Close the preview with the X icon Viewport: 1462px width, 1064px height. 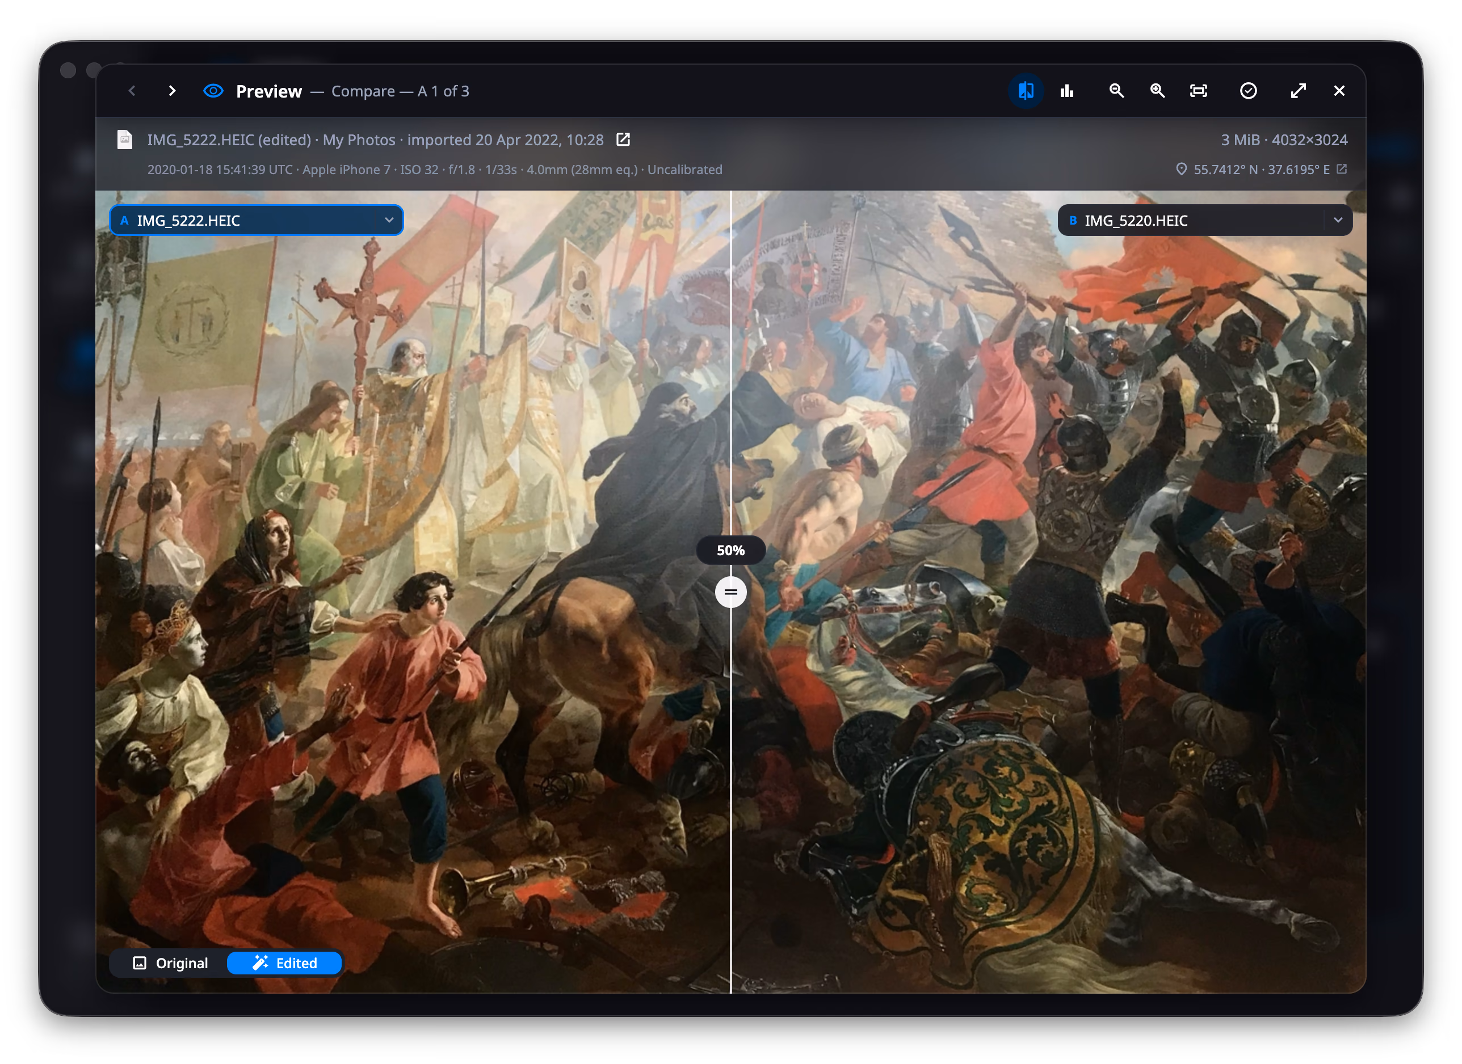(x=1339, y=91)
